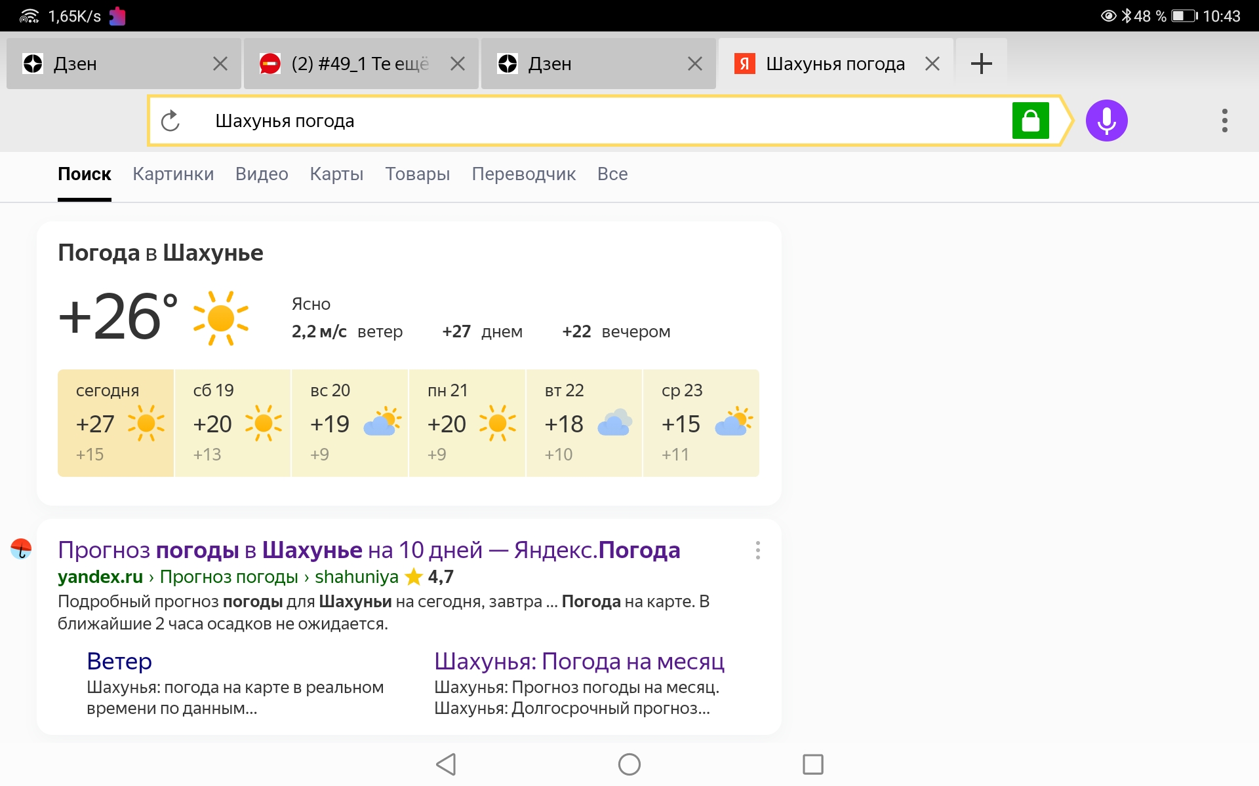Tap the Погода в Шахунье heading

pos(161,253)
